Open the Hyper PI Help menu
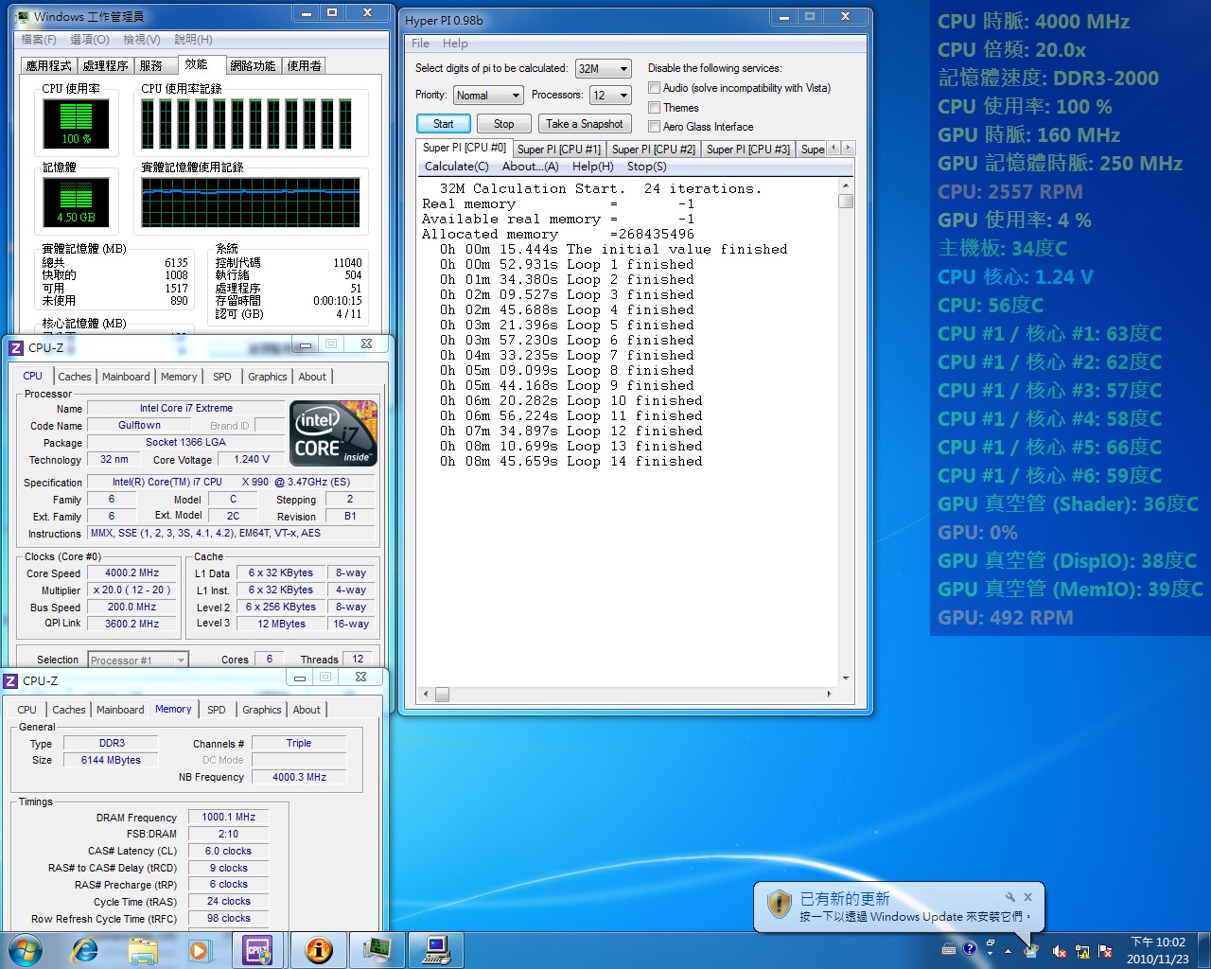1211x969 pixels. 455,44
